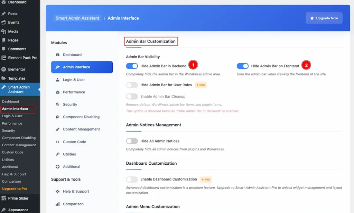
Task: Click Comparison in the WordPress submenu
Action: pos(11,181)
